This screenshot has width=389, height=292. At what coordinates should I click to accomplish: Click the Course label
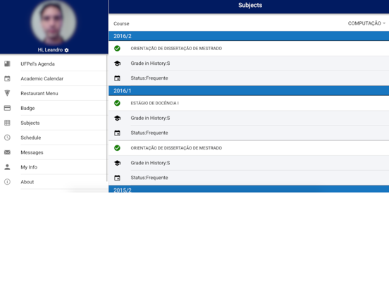pos(121,23)
